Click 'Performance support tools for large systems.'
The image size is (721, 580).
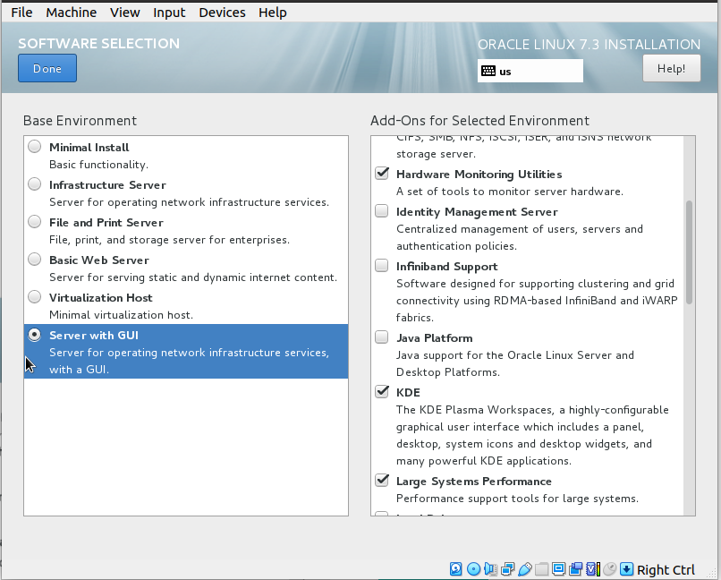517,499
